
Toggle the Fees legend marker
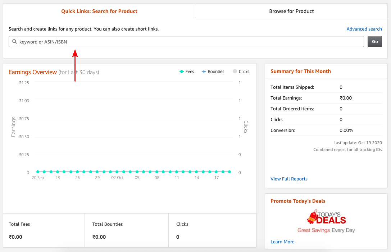click(182, 72)
